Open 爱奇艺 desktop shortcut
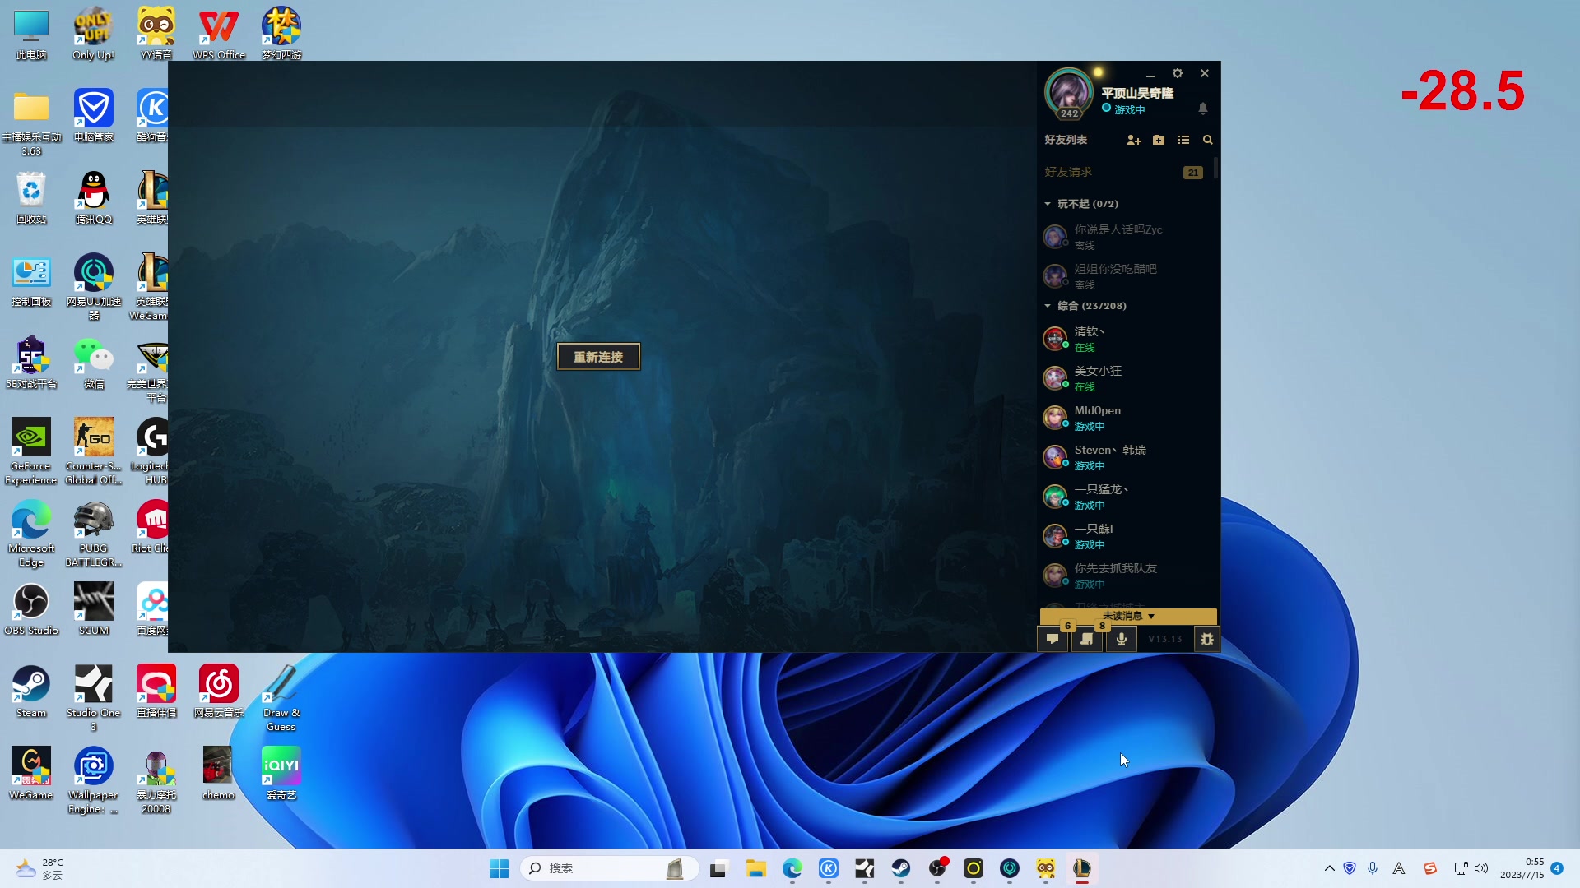 coord(281,774)
